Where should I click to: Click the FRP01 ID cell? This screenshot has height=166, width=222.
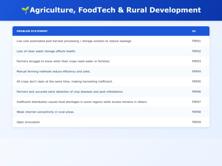click(197, 41)
